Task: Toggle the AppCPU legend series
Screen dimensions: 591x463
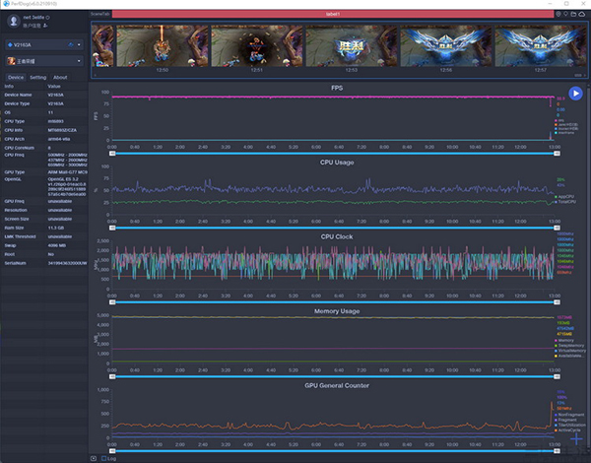Action: click(x=564, y=197)
